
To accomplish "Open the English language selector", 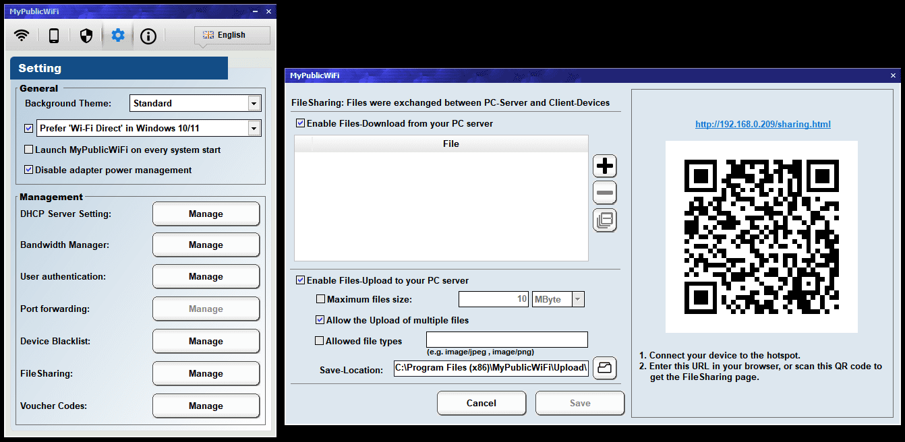I will (x=232, y=35).
